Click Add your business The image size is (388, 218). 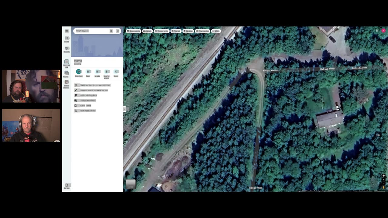pyautogui.click(x=97, y=101)
